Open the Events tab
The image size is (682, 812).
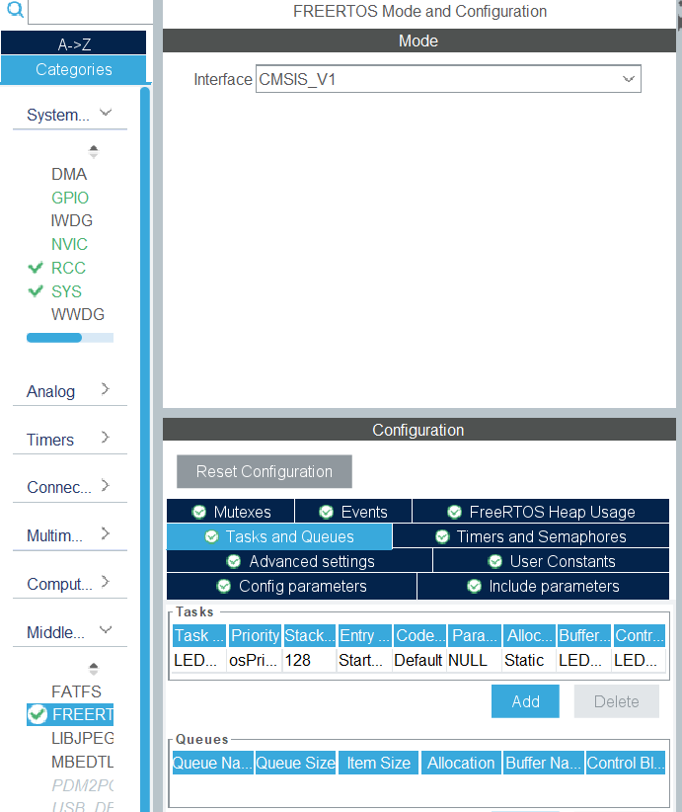click(x=353, y=512)
